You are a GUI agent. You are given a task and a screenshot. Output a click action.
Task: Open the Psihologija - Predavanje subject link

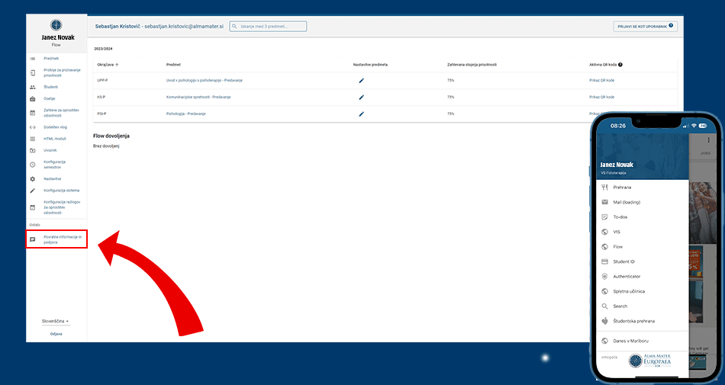185,114
